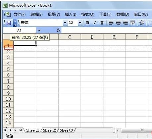
Task: Click the next sheet navigation arrow
Action: 15,130
